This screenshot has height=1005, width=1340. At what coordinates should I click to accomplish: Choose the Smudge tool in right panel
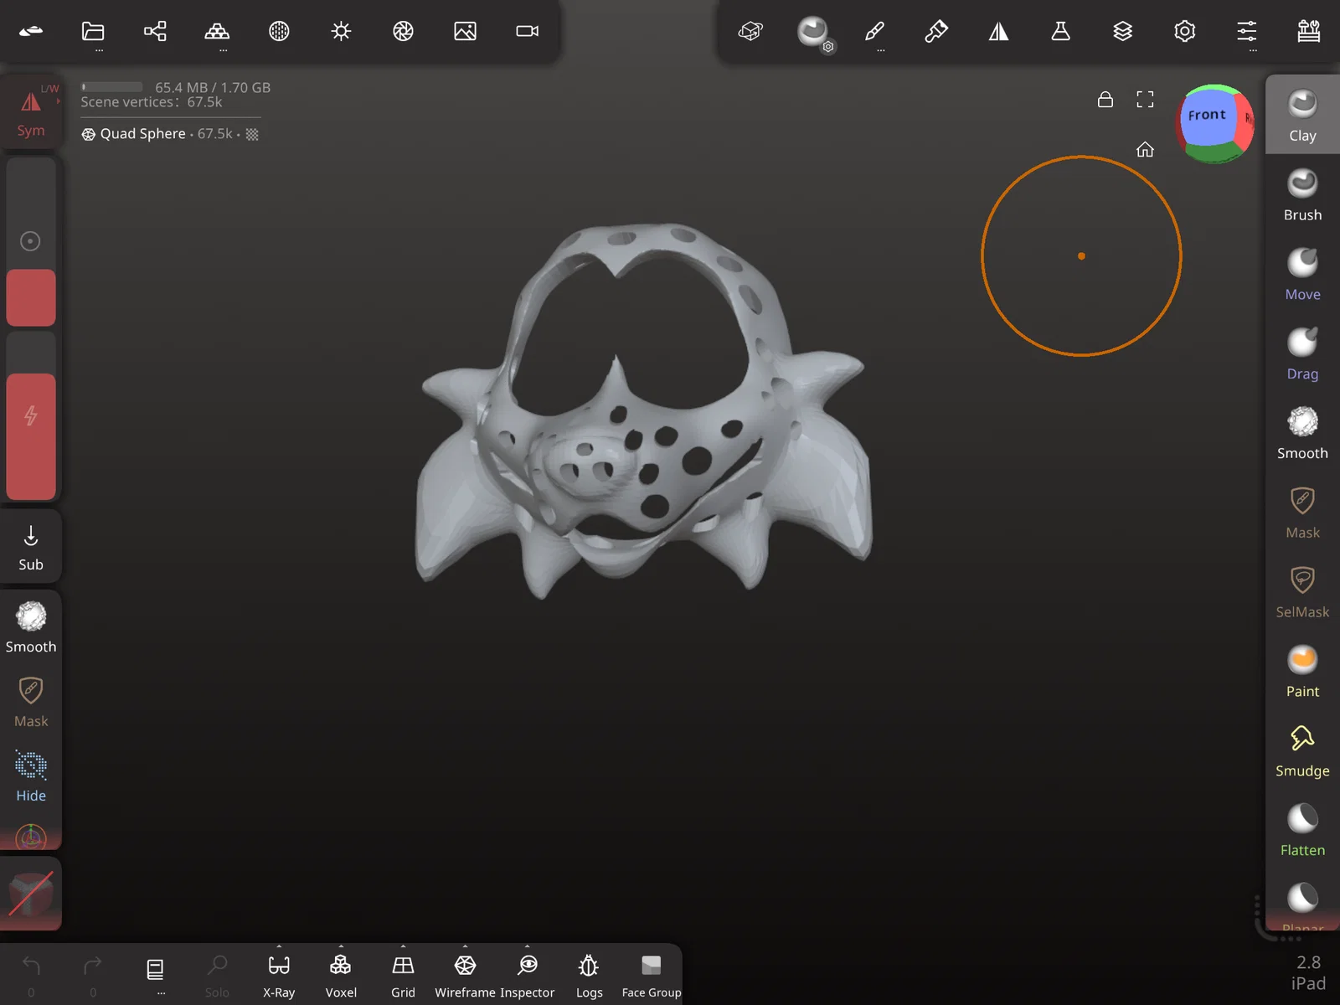(x=1302, y=750)
